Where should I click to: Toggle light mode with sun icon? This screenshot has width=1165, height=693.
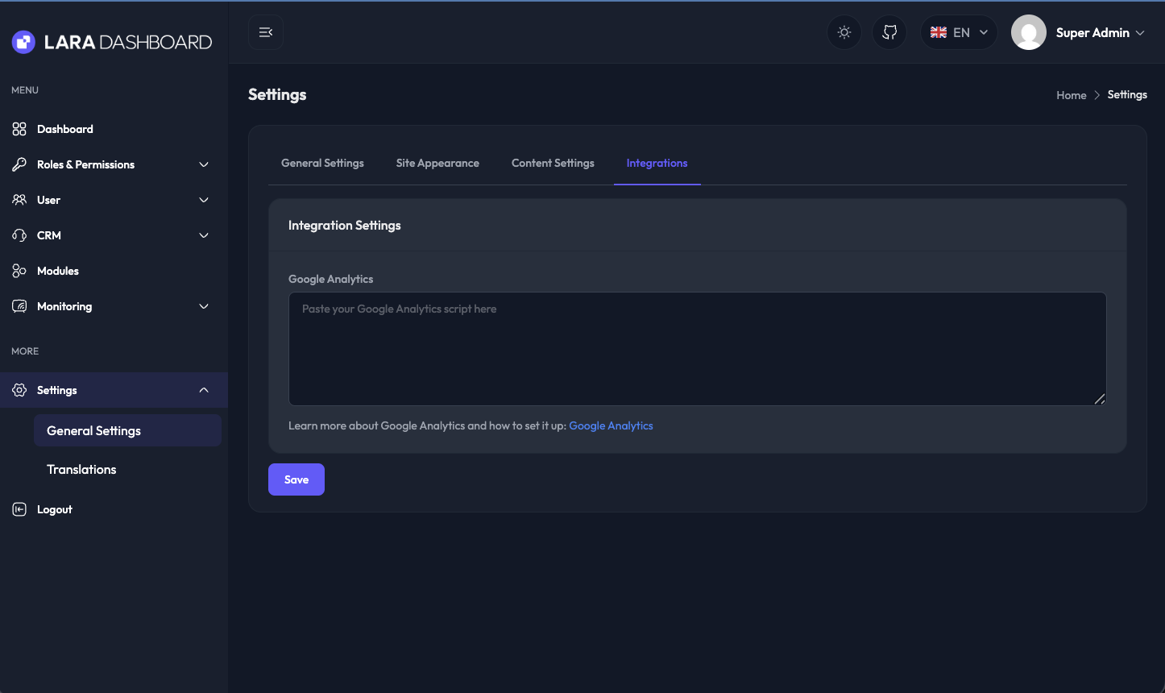click(844, 32)
